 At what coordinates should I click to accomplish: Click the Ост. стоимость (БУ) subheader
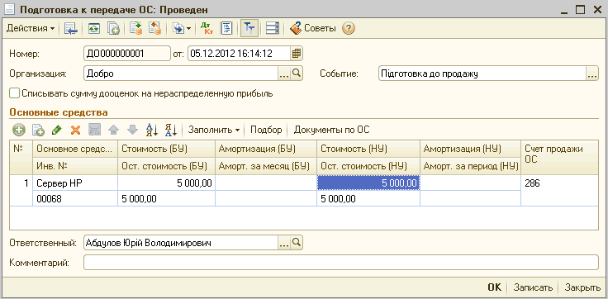pyautogui.click(x=166, y=166)
